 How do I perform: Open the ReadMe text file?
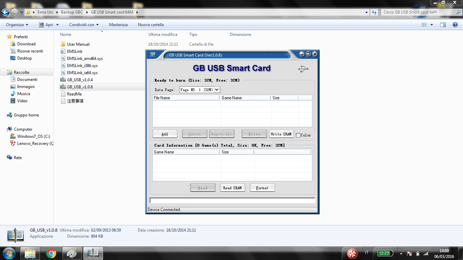click(74, 94)
